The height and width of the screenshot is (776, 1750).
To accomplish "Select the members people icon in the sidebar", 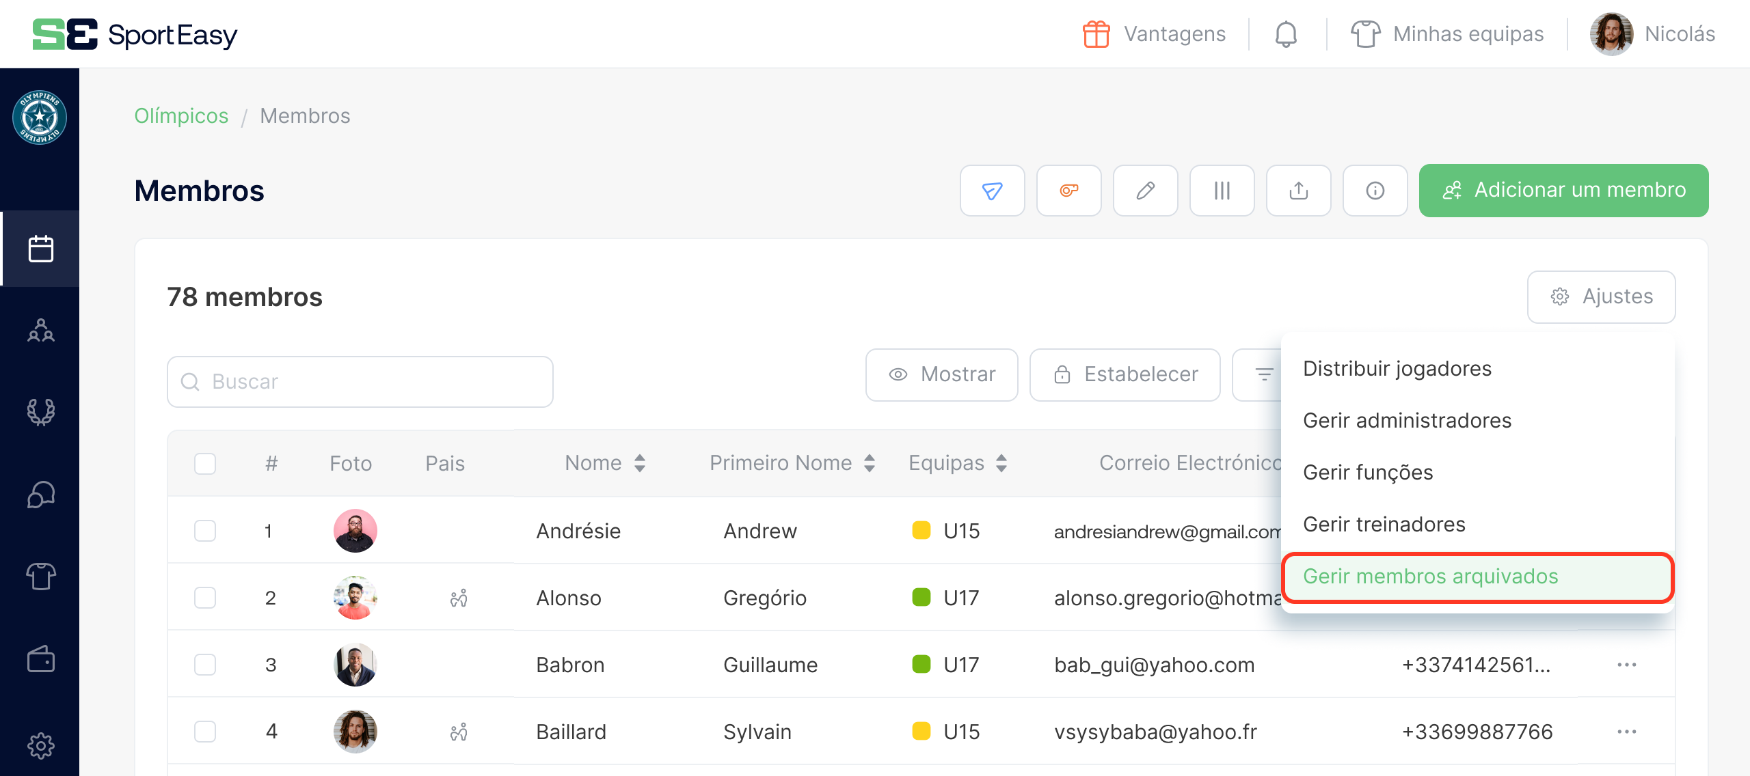I will tap(41, 331).
